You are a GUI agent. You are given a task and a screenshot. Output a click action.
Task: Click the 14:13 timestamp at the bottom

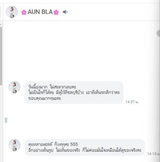point(153,154)
